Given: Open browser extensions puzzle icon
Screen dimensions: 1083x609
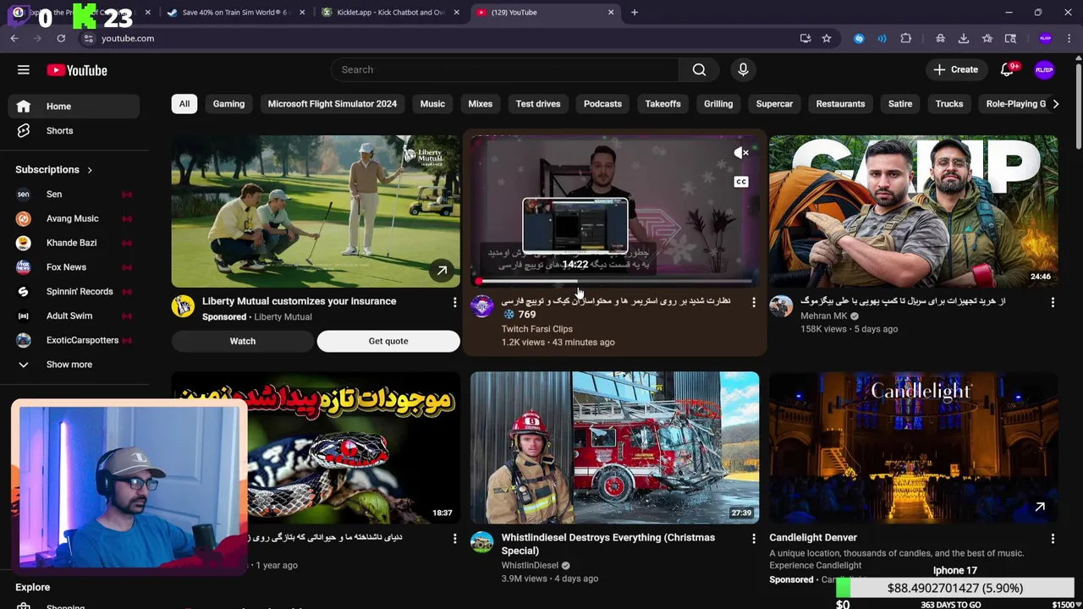Looking at the screenshot, I should 906,38.
